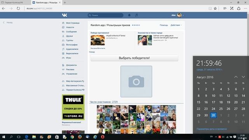The width and height of the screenshot is (249, 140).
Task: Open Opera from the taskbar
Action: (103, 137)
